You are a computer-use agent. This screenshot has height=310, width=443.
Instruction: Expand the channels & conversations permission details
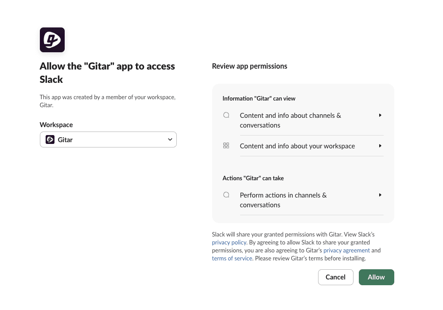[x=380, y=115]
